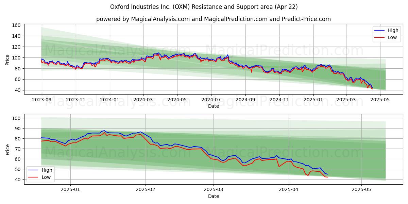Click the '70' price tick in bottom chart
The image size is (408, 204).
point(18,149)
